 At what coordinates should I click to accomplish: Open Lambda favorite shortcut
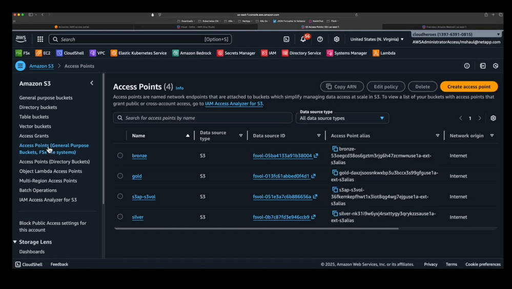click(384, 53)
